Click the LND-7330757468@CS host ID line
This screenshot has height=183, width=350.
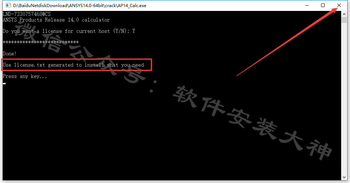[26, 14]
